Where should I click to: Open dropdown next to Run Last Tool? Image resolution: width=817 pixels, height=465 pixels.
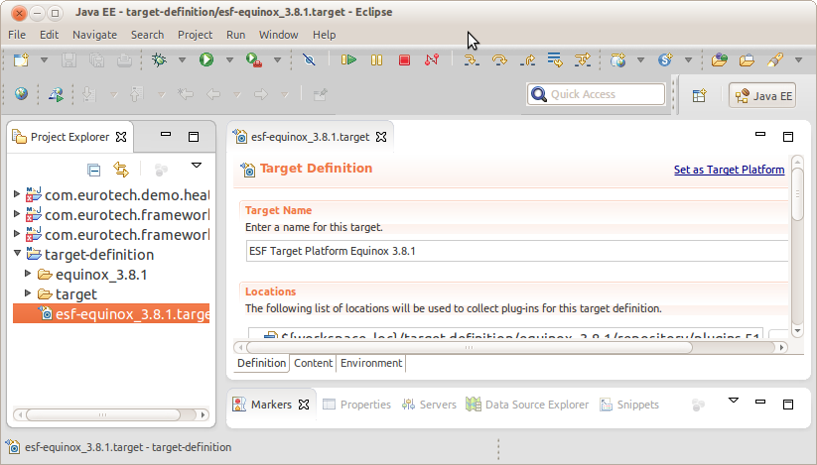[277, 60]
